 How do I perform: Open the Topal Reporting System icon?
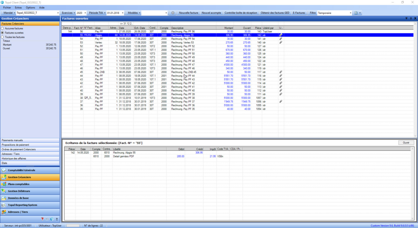point(4,205)
